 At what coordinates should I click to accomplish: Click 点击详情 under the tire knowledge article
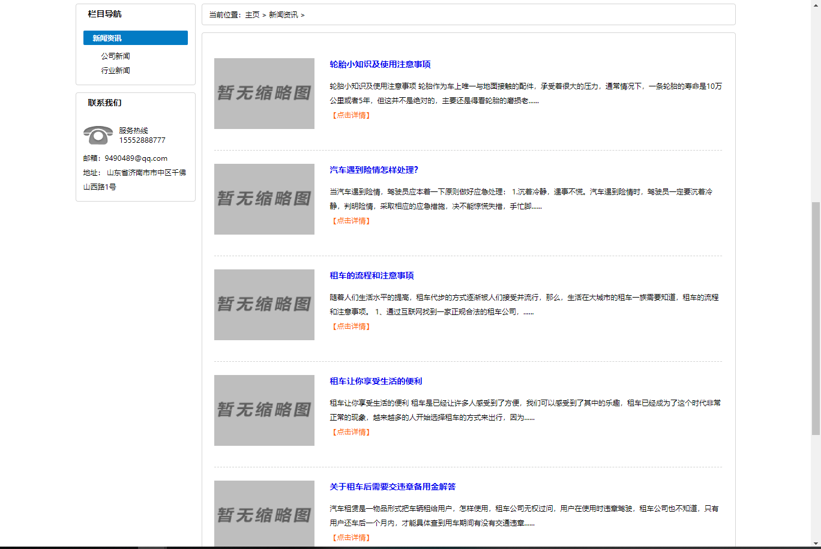pyautogui.click(x=350, y=115)
